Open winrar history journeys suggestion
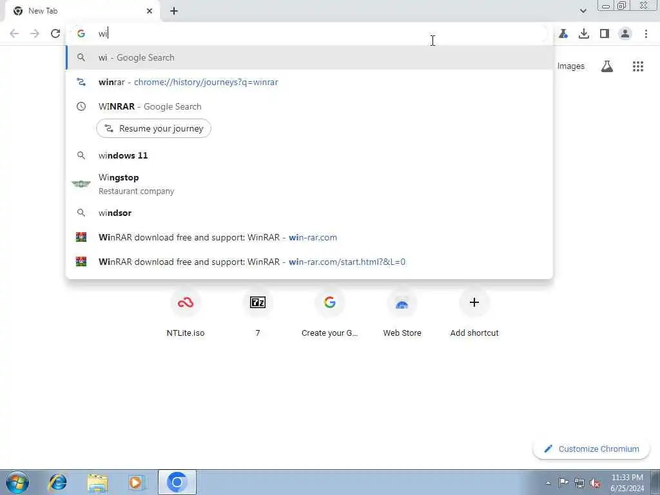 pos(309,82)
